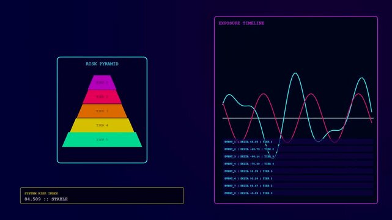
Task: Select the EVENT_3 row in the event list
Action: pyautogui.click(x=298, y=156)
